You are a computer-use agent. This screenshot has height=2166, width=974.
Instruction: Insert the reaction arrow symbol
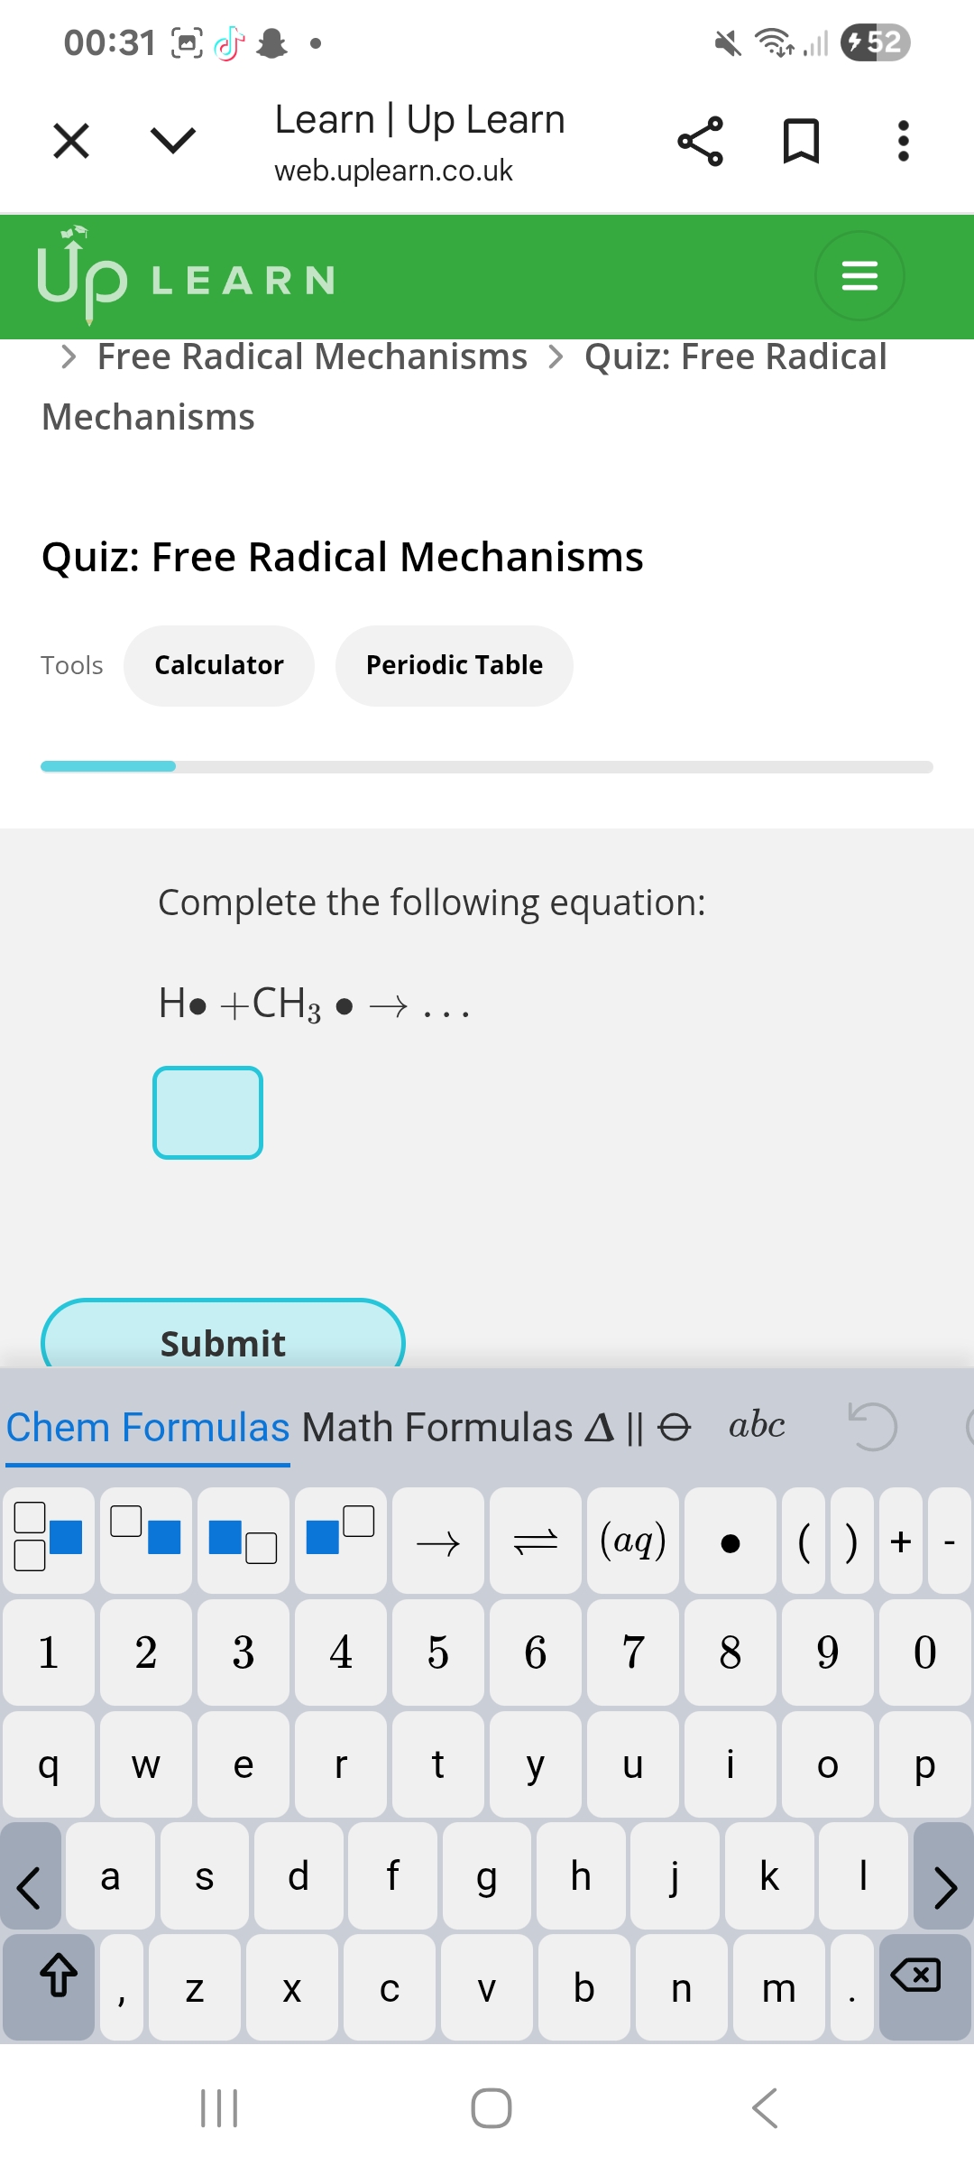(x=438, y=1541)
